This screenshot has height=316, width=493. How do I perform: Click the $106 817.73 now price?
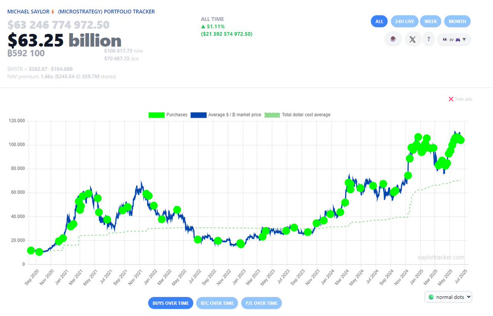(x=123, y=51)
